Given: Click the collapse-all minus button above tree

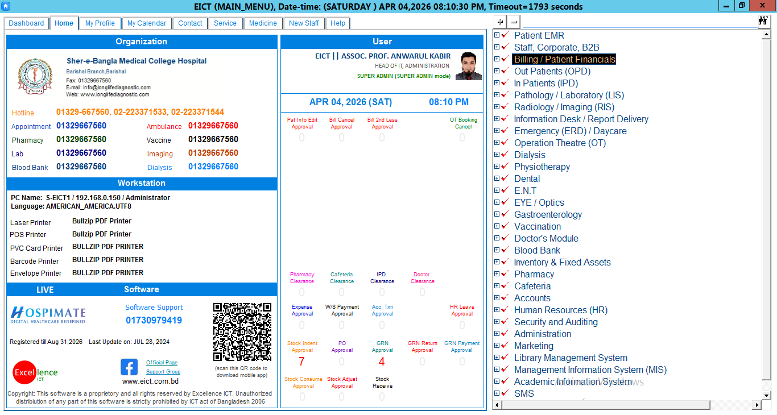Looking at the screenshot, I should [x=514, y=22].
